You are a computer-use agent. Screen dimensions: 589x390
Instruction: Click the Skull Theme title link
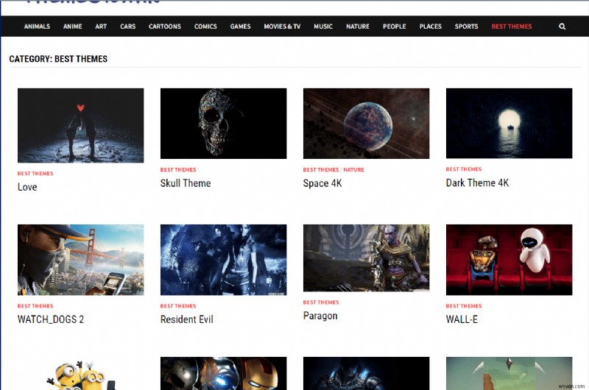point(186,183)
